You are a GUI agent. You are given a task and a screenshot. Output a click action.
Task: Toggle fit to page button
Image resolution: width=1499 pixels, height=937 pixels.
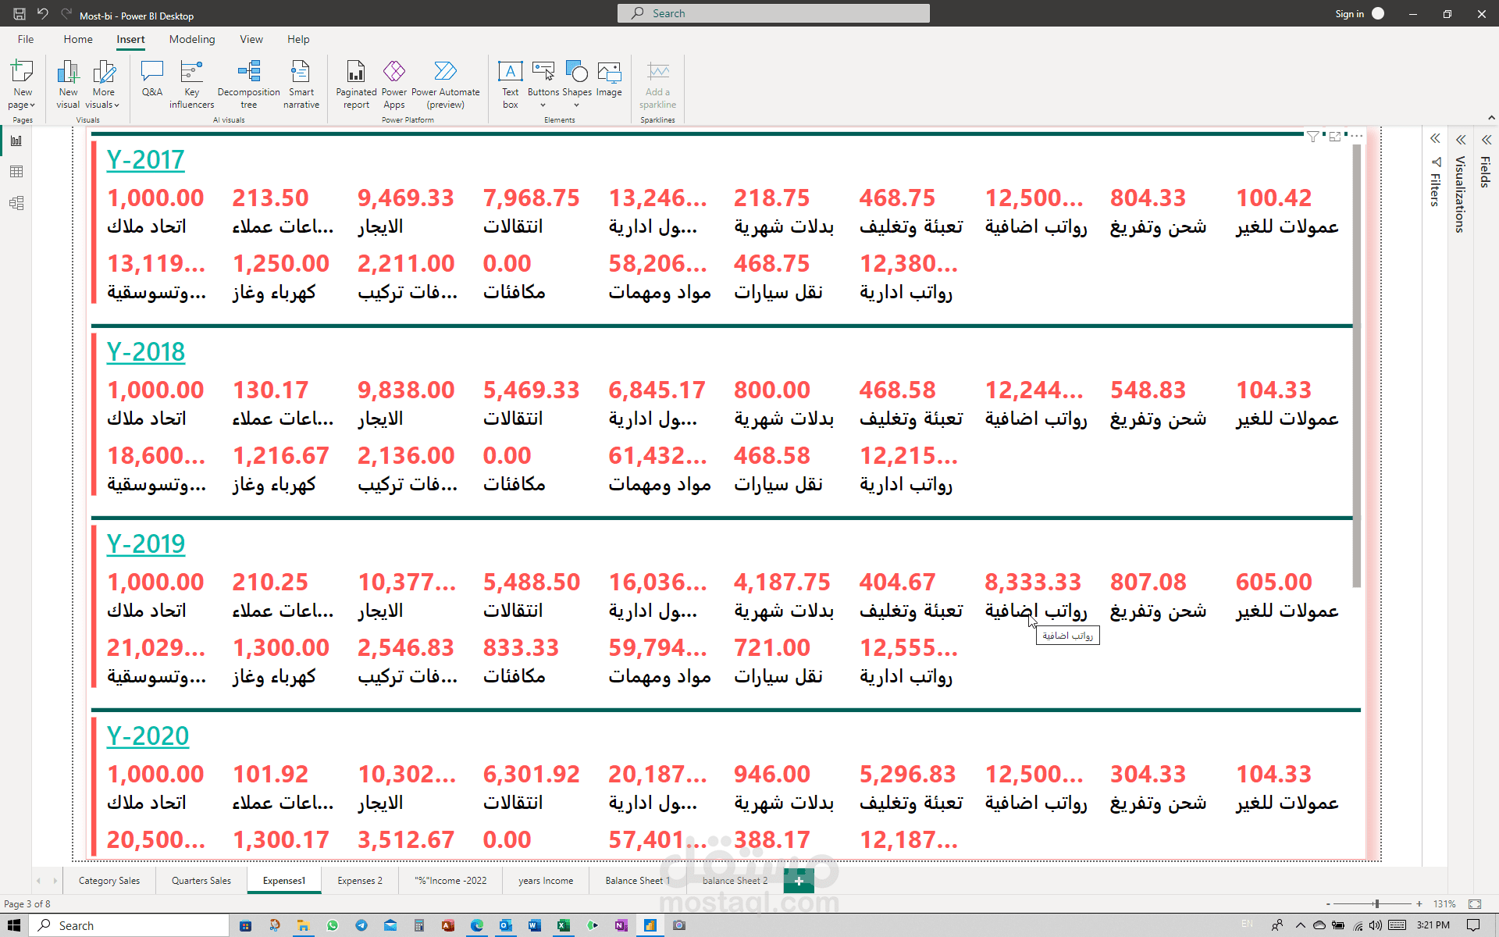pyautogui.click(x=1475, y=903)
